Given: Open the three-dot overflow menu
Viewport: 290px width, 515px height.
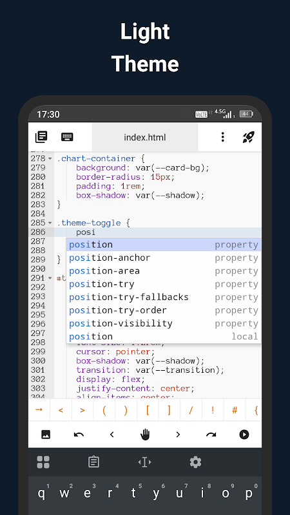Looking at the screenshot, I should (x=222, y=137).
